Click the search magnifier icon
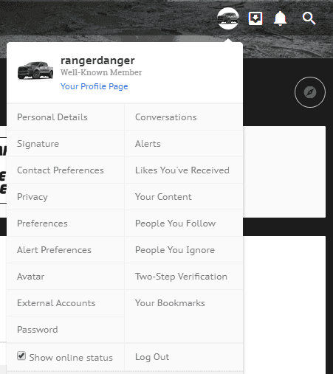 [x=309, y=18]
